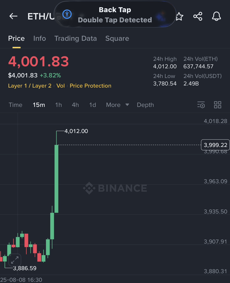230x283 pixels.
Task: Open the Trading Data tab
Action: (x=76, y=39)
